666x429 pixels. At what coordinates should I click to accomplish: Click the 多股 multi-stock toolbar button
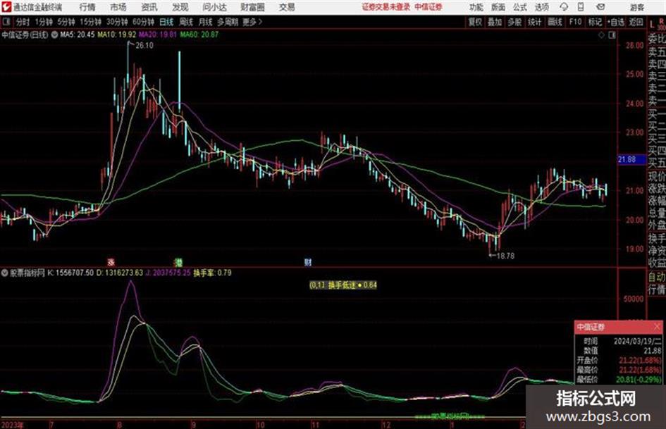point(514,22)
